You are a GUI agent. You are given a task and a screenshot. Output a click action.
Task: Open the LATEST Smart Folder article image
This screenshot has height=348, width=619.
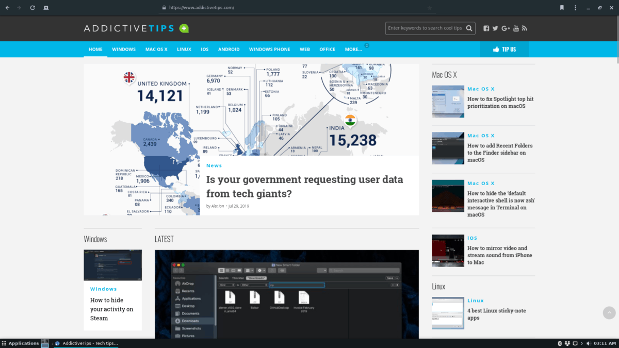click(x=287, y=294)
